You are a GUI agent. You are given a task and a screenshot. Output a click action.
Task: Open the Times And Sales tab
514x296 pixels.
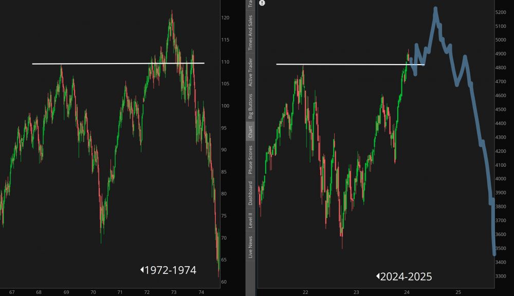[250, 32]
